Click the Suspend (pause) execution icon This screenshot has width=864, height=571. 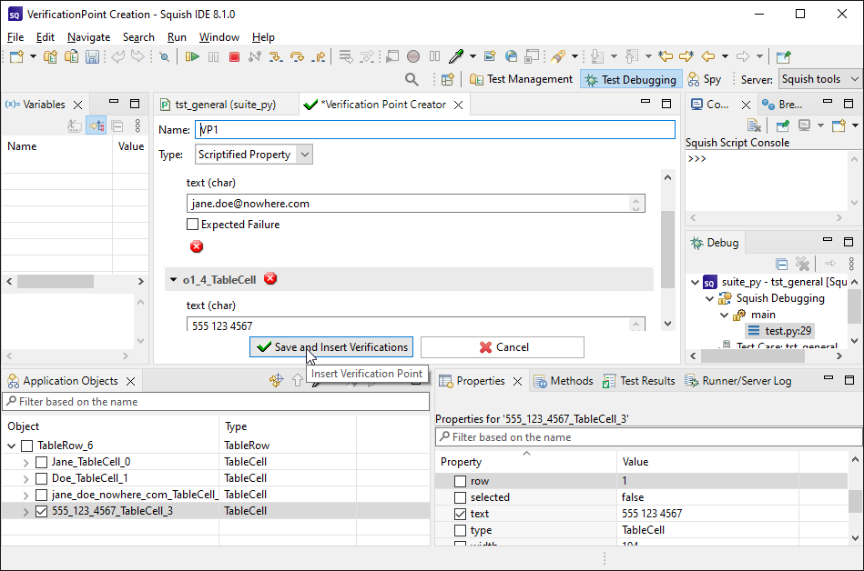coord(212,56)
